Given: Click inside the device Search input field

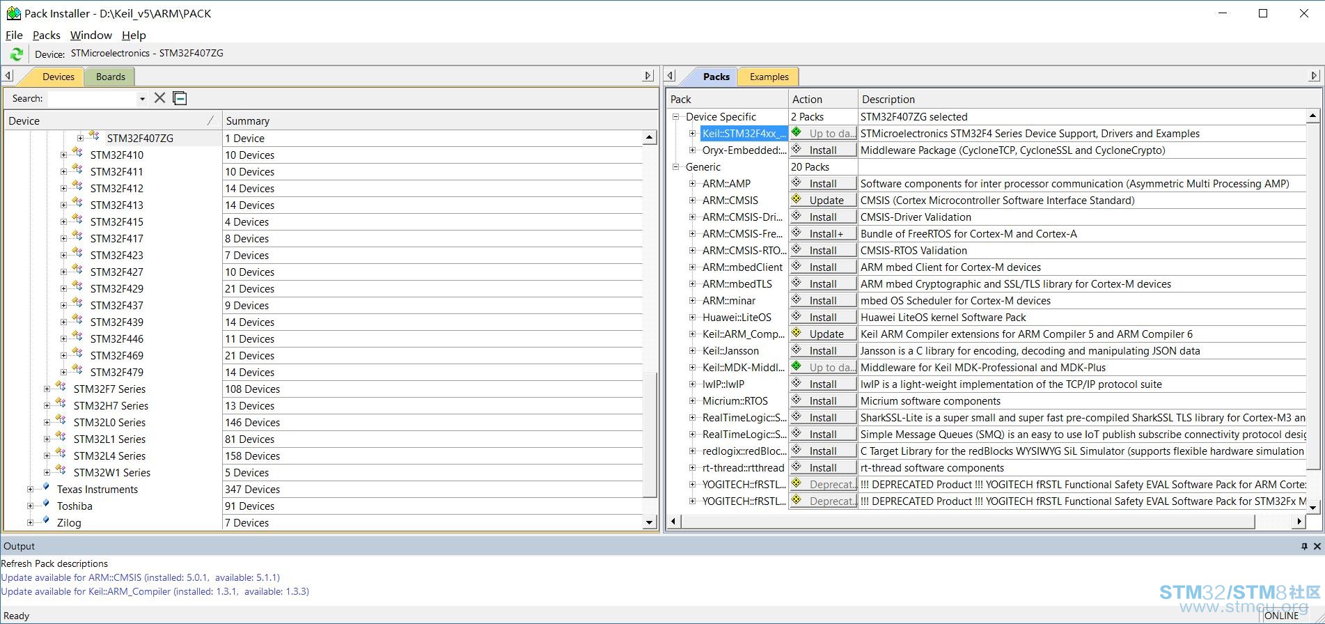Looking at the screenshot, I should (x=93, y=99).
